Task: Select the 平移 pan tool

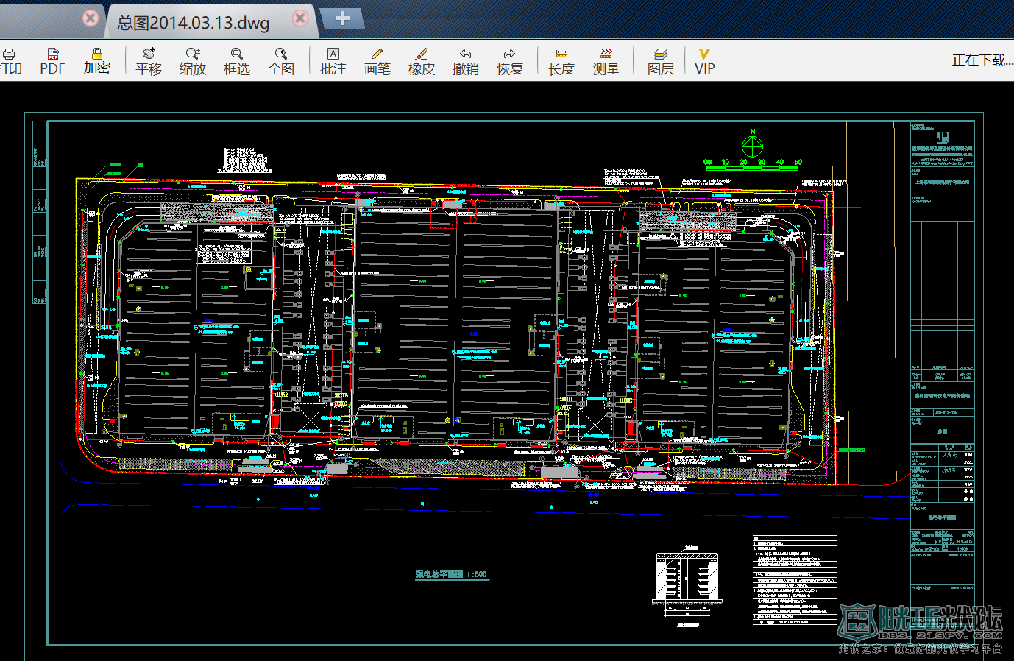Action: coord(149,61)
